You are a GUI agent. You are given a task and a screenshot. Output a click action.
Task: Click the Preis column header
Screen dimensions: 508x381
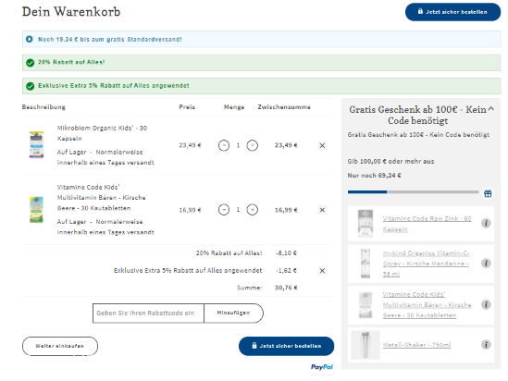pos(187,107)
